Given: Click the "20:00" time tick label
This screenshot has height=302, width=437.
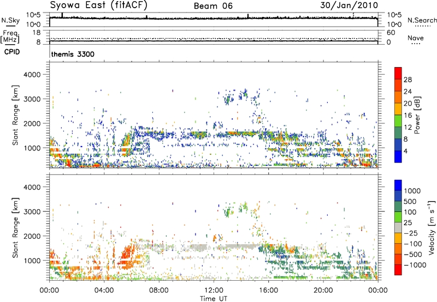Looking at the screenshot, I should 323,291.
